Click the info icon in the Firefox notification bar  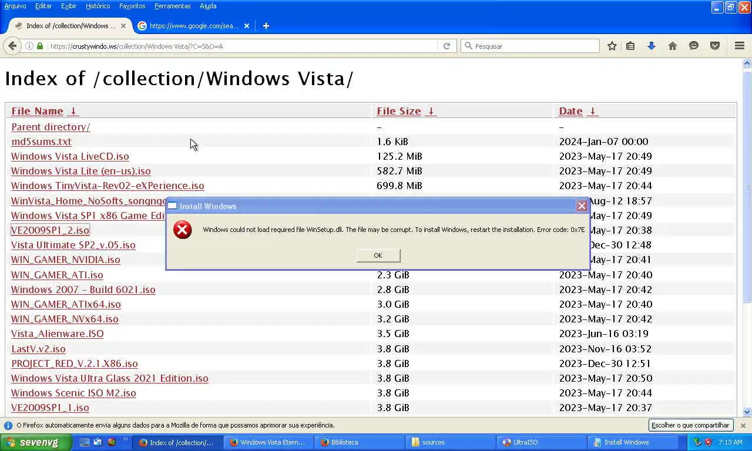[8, 425]
